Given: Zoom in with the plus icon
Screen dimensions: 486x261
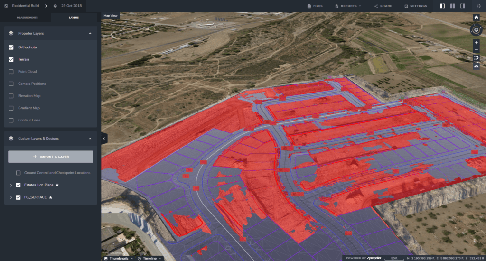Looking at the screenshot, I should coord(476,42).
